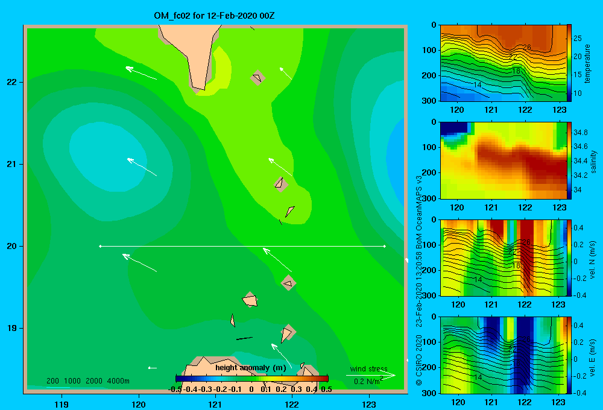
Task: Click the height anomaly colour bar
Action: point(252,379)
